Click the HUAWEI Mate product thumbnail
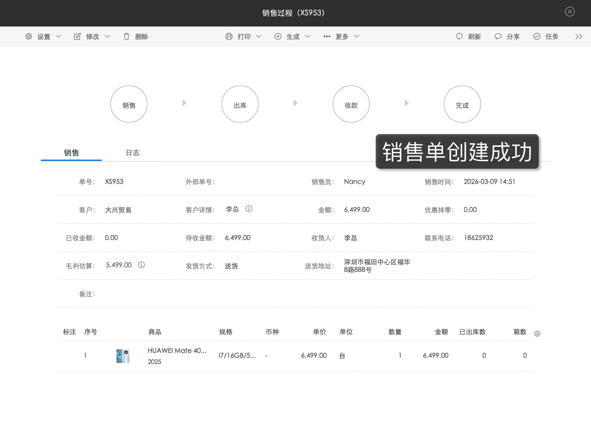 click(123, 356)
